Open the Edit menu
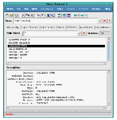 point(26,9)
